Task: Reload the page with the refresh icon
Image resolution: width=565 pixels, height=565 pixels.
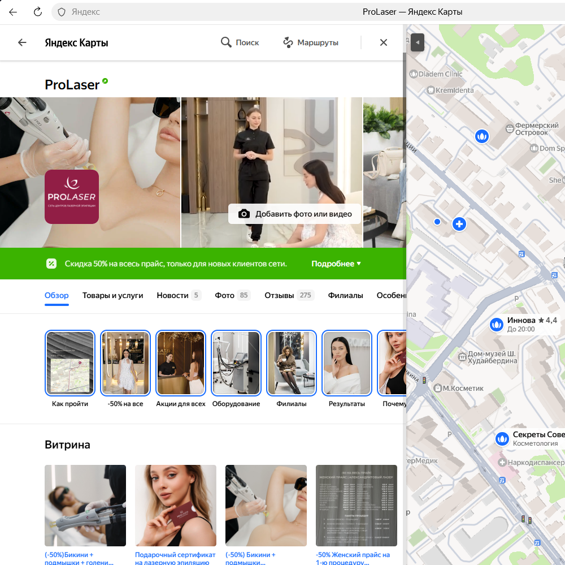Action: coord(38,12)
